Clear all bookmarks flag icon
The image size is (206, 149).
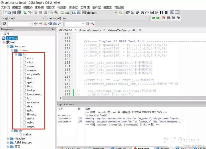coord(178,18)
